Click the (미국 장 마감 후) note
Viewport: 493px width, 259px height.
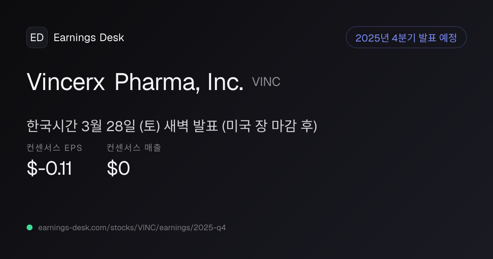[x=270, y=126]
